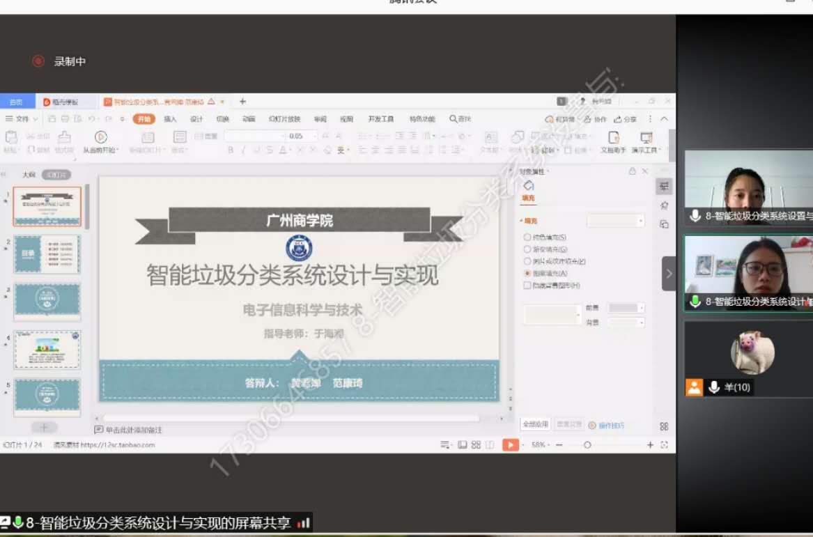Click the zoom in plus icon
813x537 pixels.
[650, 445]
